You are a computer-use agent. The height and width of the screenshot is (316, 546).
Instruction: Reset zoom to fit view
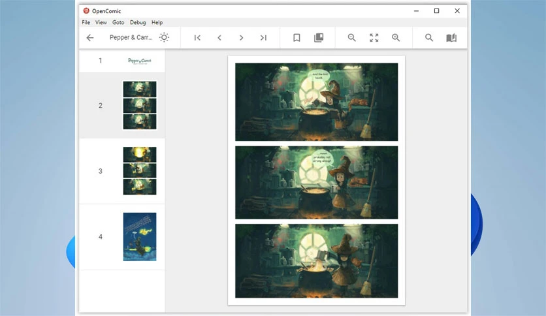374,38
